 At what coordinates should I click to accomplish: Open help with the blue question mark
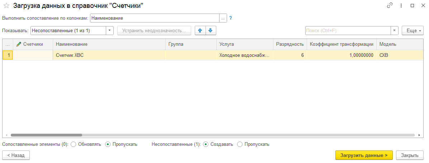click(230, 18)
